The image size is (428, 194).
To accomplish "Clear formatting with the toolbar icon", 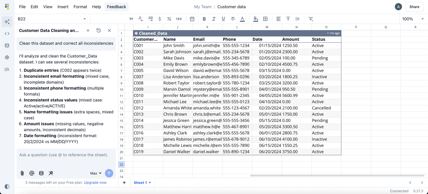I will [x=311, y=19].
